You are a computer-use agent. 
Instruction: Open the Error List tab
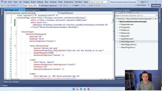point(8,82)
